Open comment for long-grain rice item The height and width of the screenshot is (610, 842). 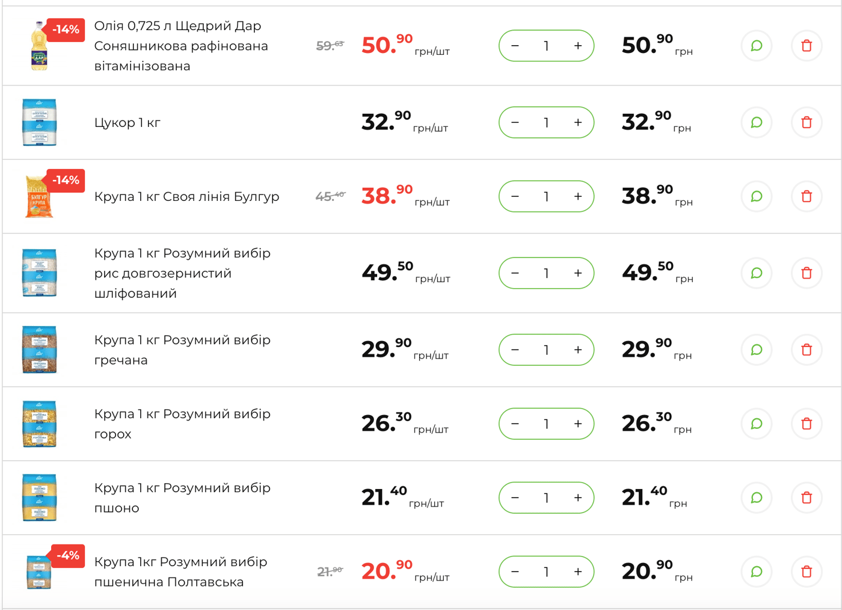point(757,273)
